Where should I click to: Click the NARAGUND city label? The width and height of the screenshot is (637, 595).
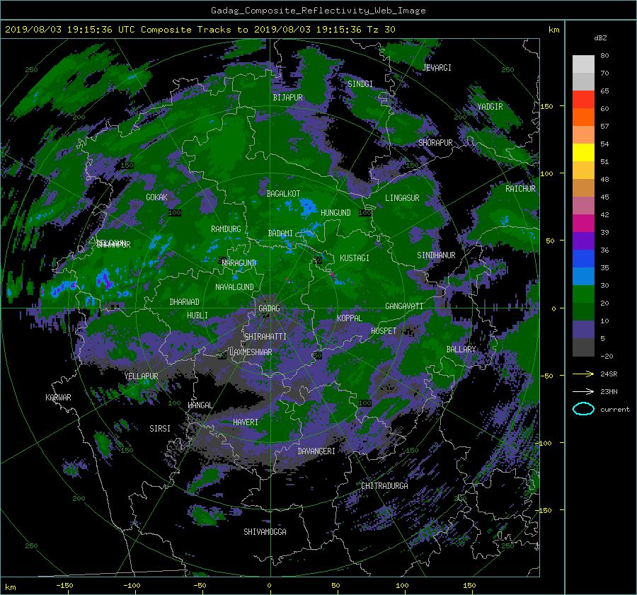pos(239,263)
